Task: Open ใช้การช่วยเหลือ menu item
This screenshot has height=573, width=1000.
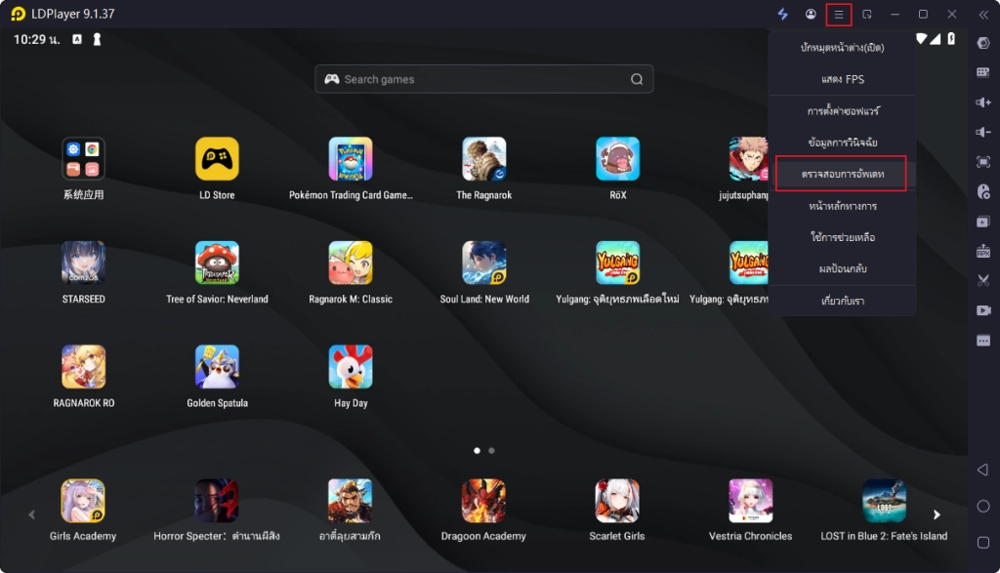Action: [x=843, y=237]
